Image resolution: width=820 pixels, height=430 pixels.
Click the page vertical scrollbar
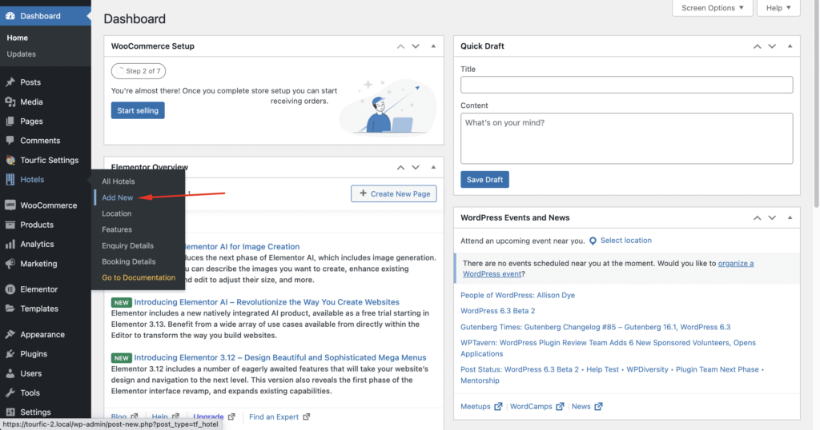(x=817, y=105)
